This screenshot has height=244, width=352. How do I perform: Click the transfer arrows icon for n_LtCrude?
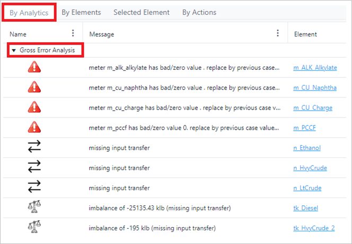[34, 188]
